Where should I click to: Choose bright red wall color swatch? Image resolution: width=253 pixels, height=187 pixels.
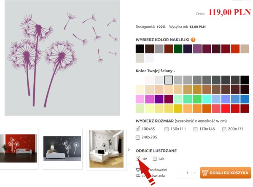pyautogui.click(x=226, y=108)
